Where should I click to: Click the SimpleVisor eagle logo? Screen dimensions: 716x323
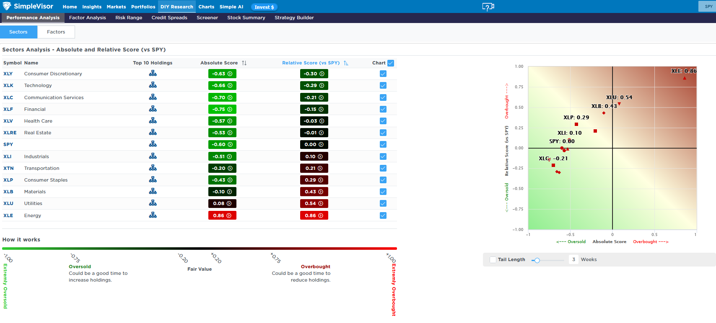point(7,6)
